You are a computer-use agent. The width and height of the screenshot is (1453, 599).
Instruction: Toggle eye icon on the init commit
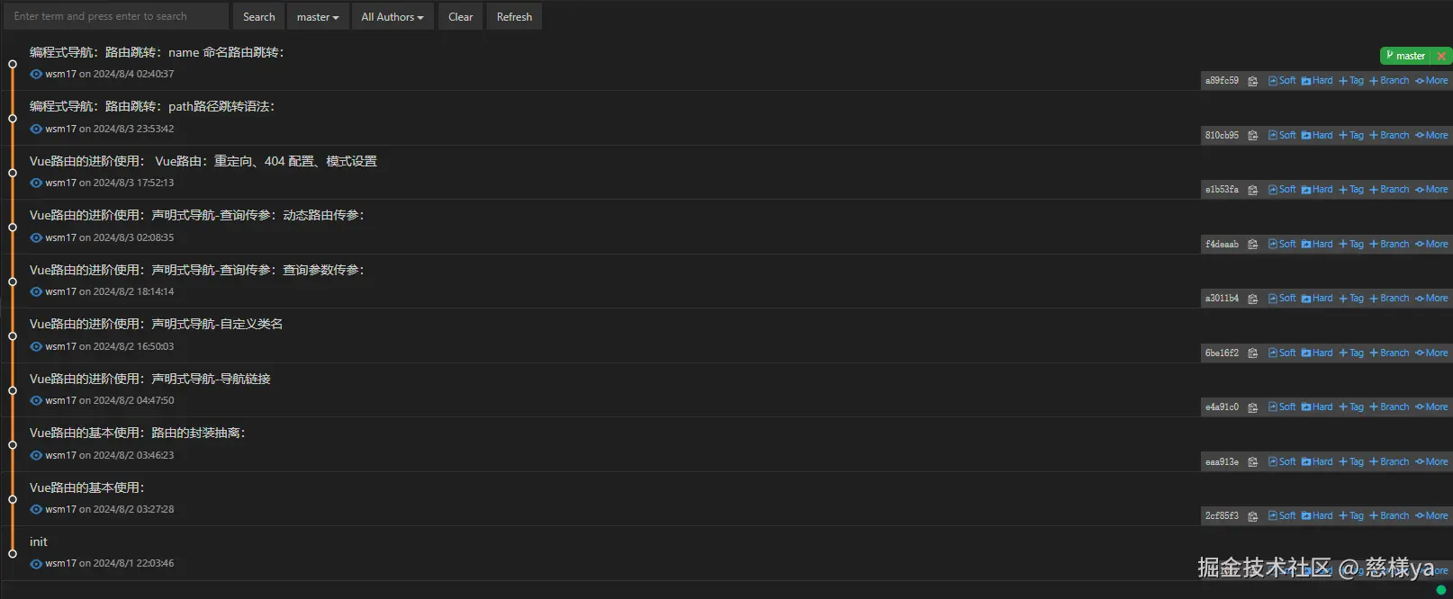[x=36, y=564]
